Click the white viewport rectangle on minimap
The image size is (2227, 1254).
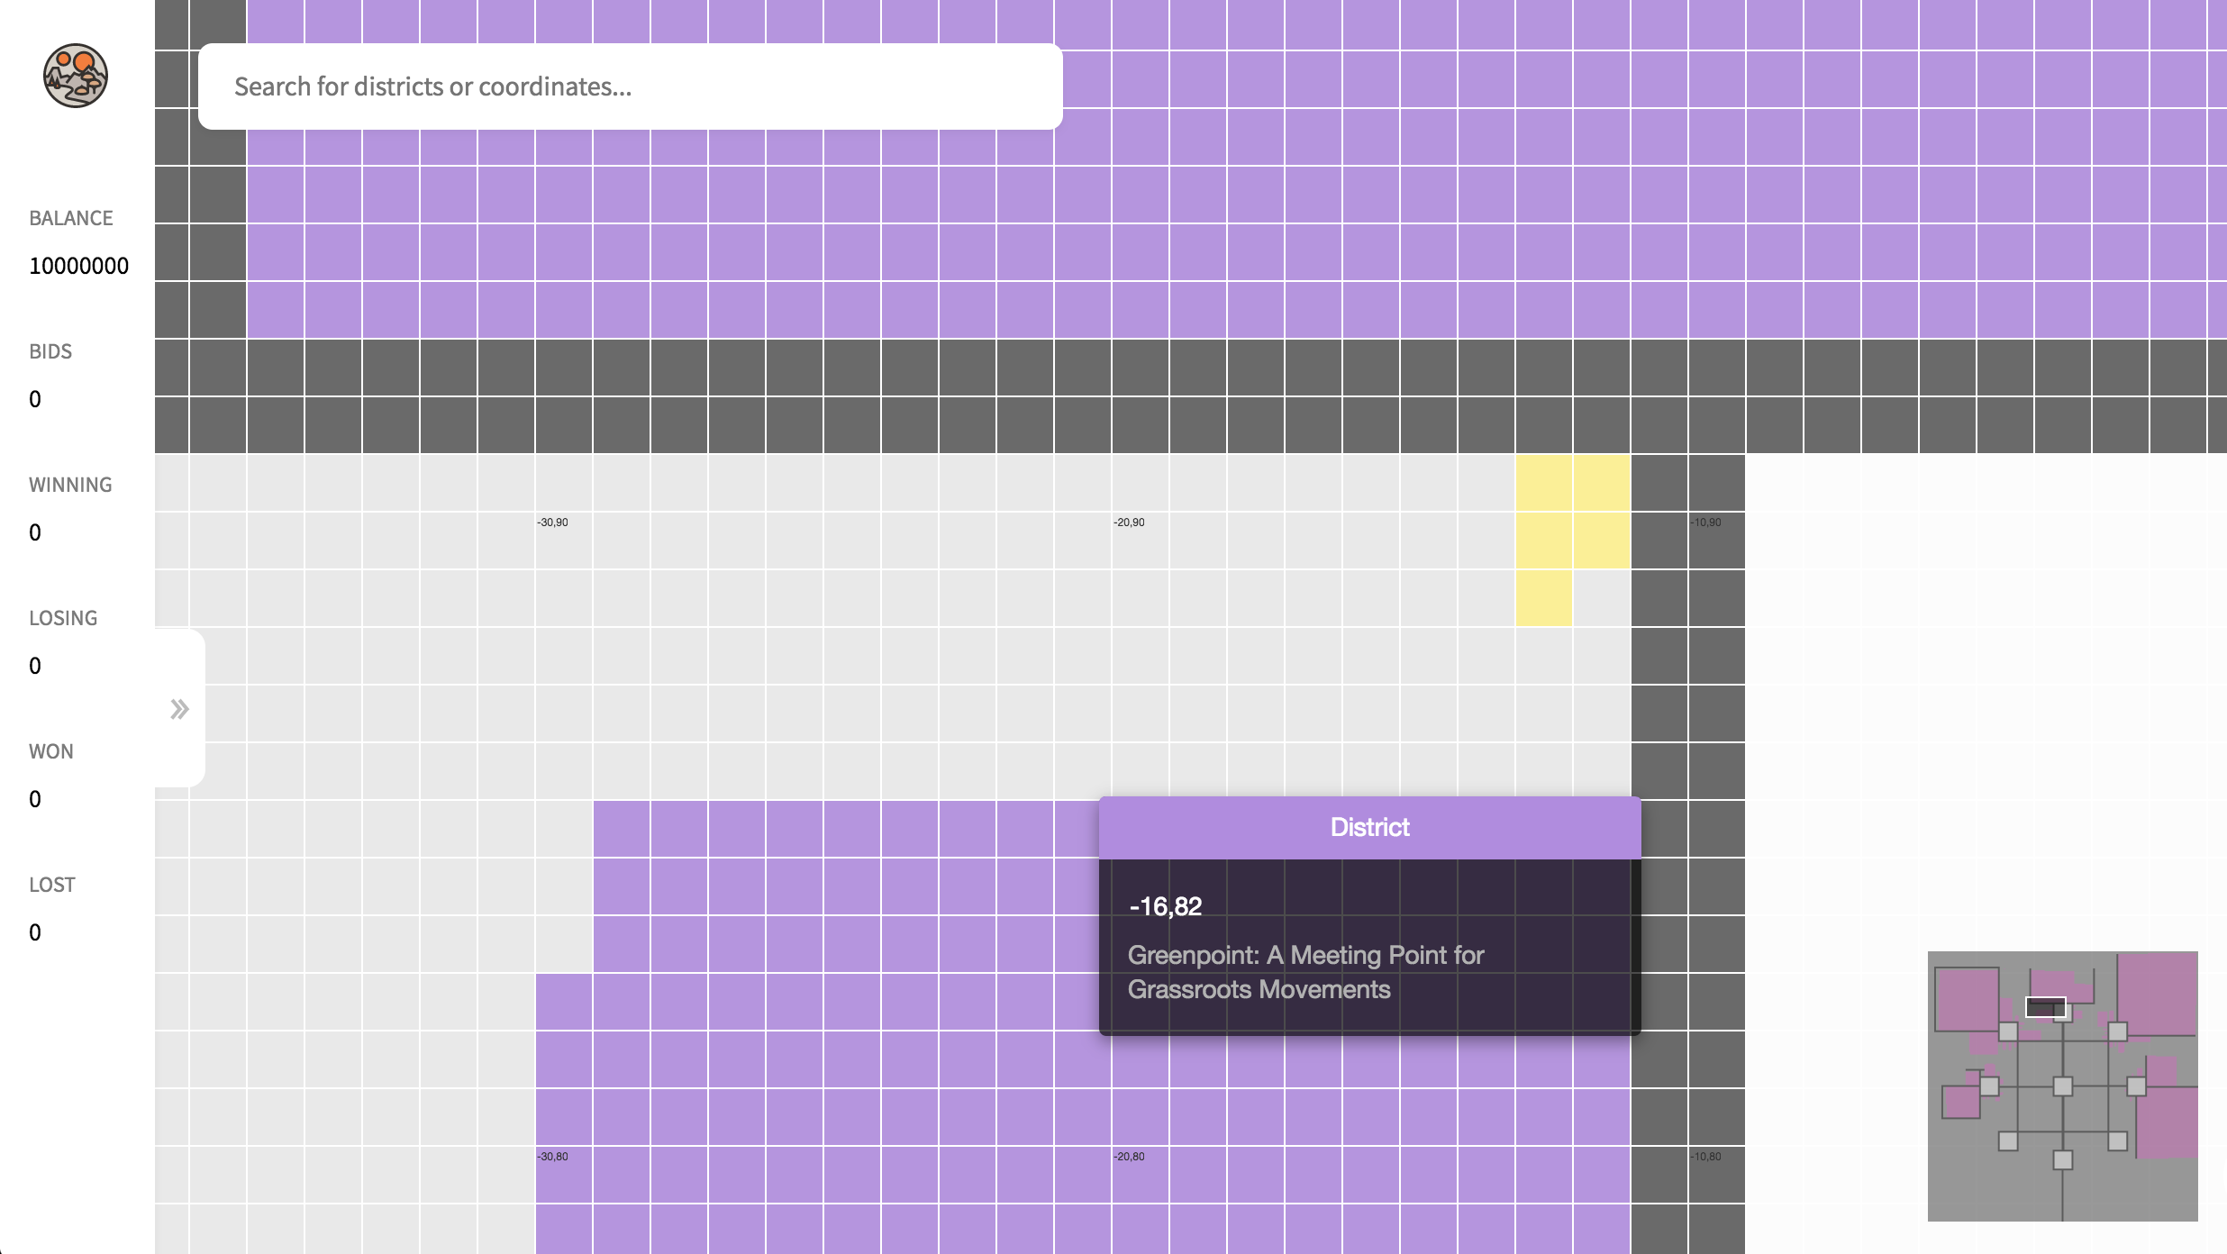coord(2045,1006)
